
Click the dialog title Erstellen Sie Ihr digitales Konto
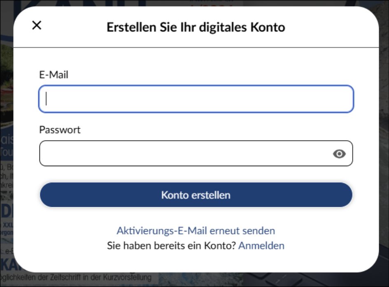(x=196, y=28)
